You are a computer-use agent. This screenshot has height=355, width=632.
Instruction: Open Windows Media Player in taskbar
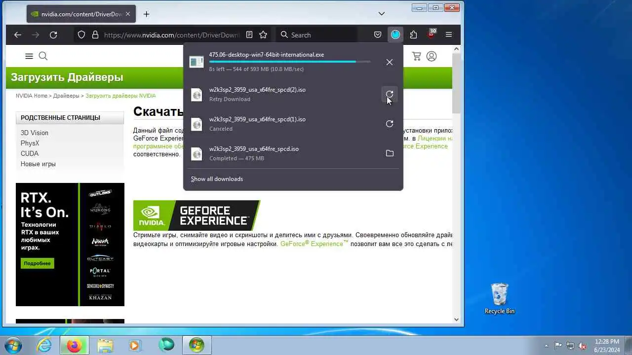135,345
